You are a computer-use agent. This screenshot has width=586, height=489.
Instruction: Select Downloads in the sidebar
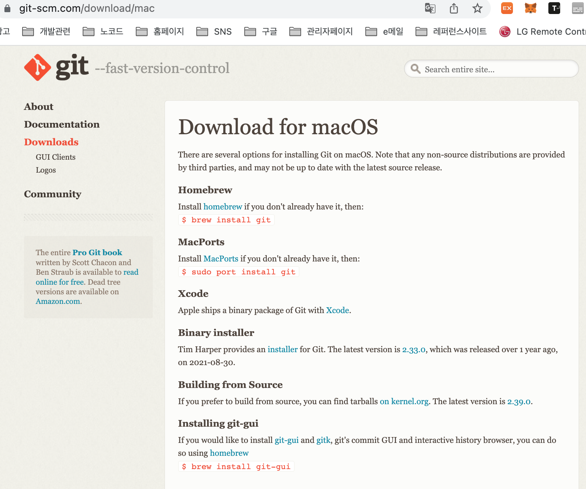[51, 142]
